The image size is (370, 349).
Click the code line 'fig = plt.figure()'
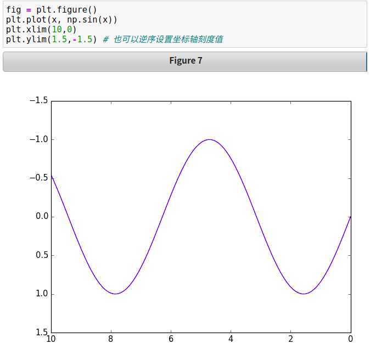point(52,10)
